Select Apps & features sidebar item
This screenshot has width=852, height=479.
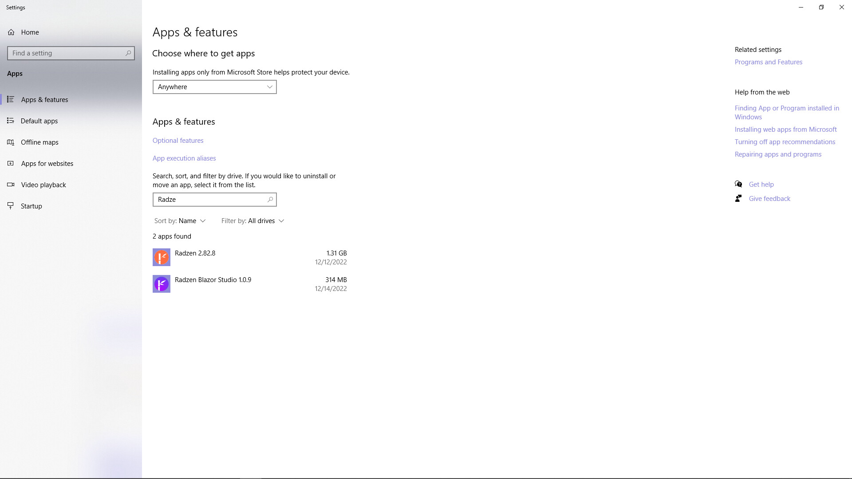(x=44, y=100)
